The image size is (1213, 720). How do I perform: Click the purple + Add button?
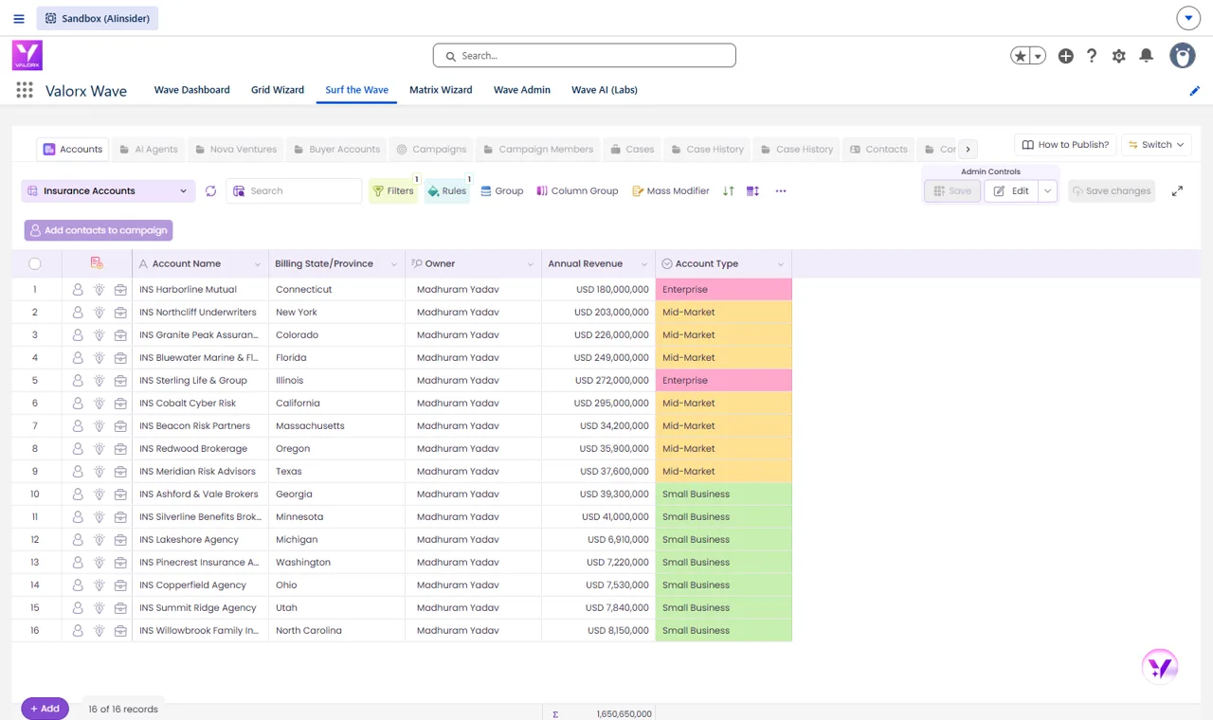coord(45,709)
